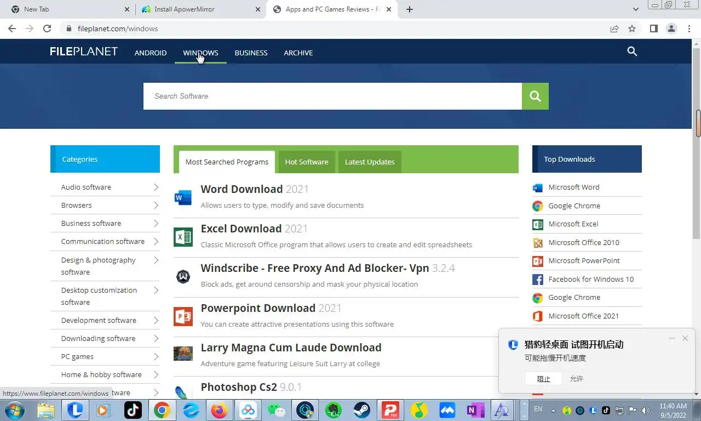Expand the Communication software category arrow
The image size is (701, 421).
[156, 242]
